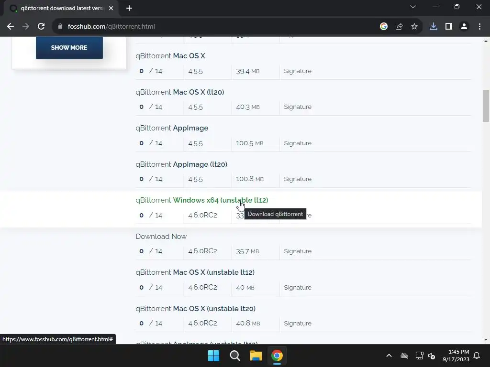Click the 39.4 MB size value
Image resolution: width=490 pixels, height=367 pixels.
248,71
